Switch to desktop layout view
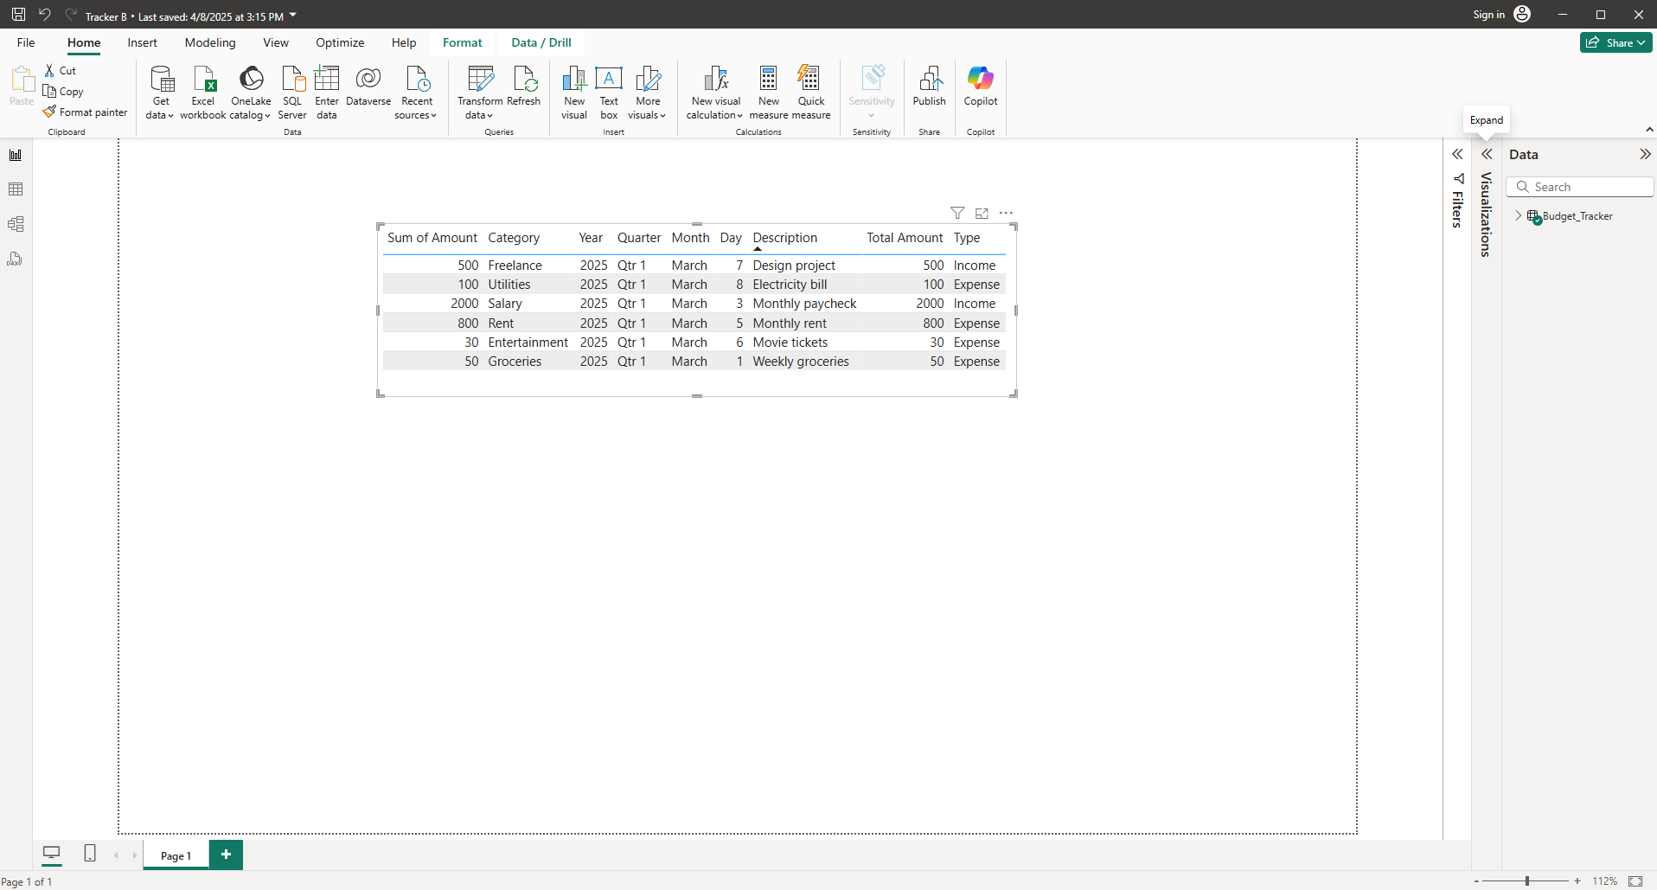This screenshot has height=890, width=1657. point(52,854)
